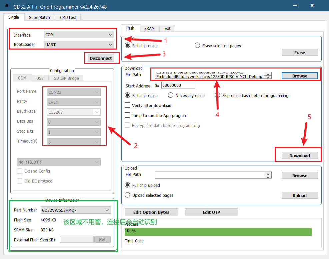Enable Verify after download checkbox
This screenshot has height=259, width=329.
click(x=127, y=105)
